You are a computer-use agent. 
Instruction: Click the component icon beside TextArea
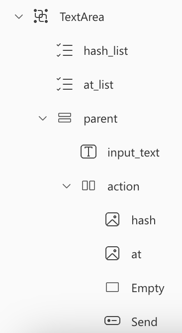pos(41,16)
